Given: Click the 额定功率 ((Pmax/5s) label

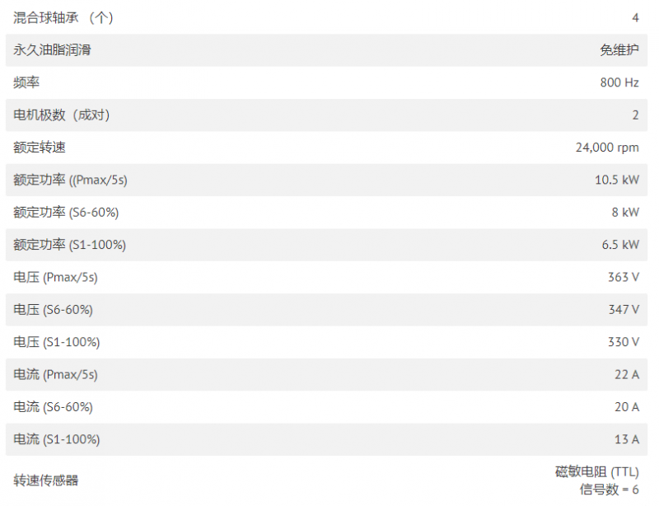Looking at the screenshot, I should (70, 180).
